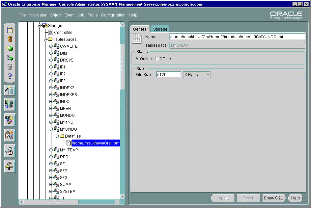This screenshot has width=311, height=208.
Task: Open the server-with-green-tree tool drawer icon
Action: [10, 104]
